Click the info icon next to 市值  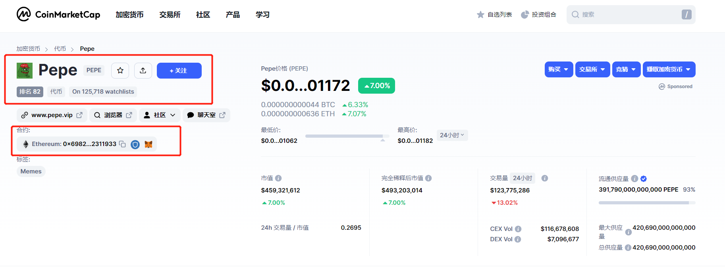(x=278, y=178)
